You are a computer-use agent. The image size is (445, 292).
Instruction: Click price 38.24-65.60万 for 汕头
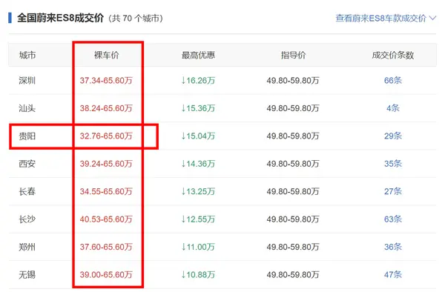tap(106, 108)
